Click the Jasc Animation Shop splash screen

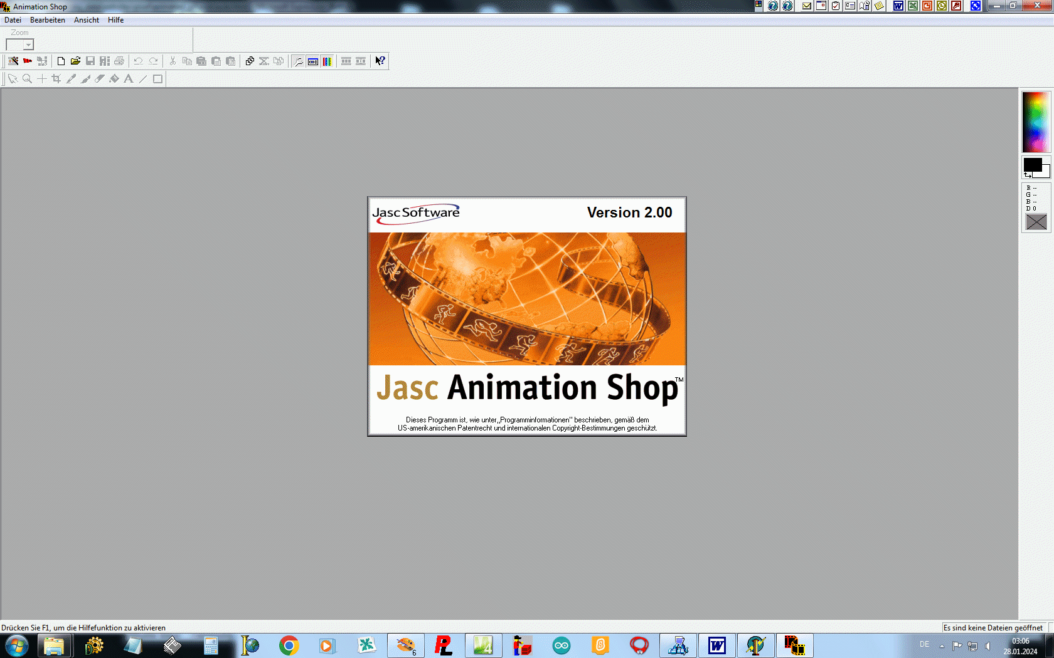[x=527, y=316]
